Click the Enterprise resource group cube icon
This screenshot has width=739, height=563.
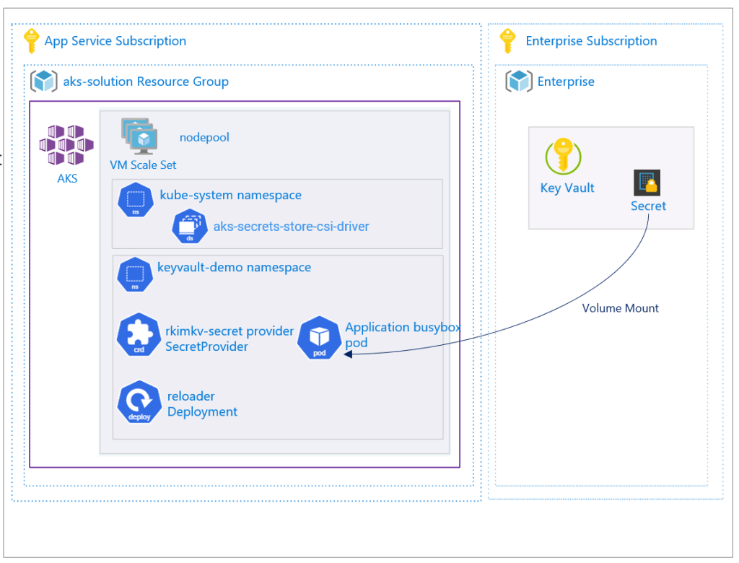(519, 82)
